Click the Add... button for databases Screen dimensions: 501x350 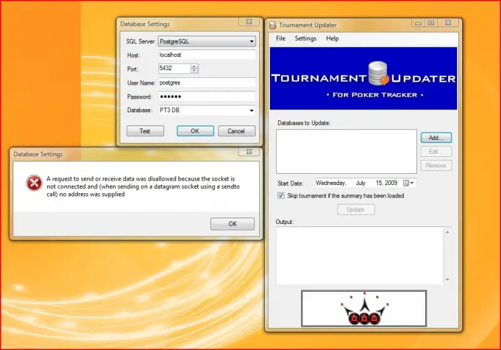click(x=436, y=137)
